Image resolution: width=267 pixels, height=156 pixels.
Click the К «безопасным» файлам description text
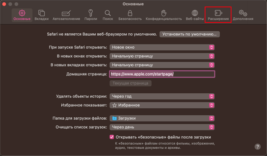pyautogui.click(x=165, y=146)
